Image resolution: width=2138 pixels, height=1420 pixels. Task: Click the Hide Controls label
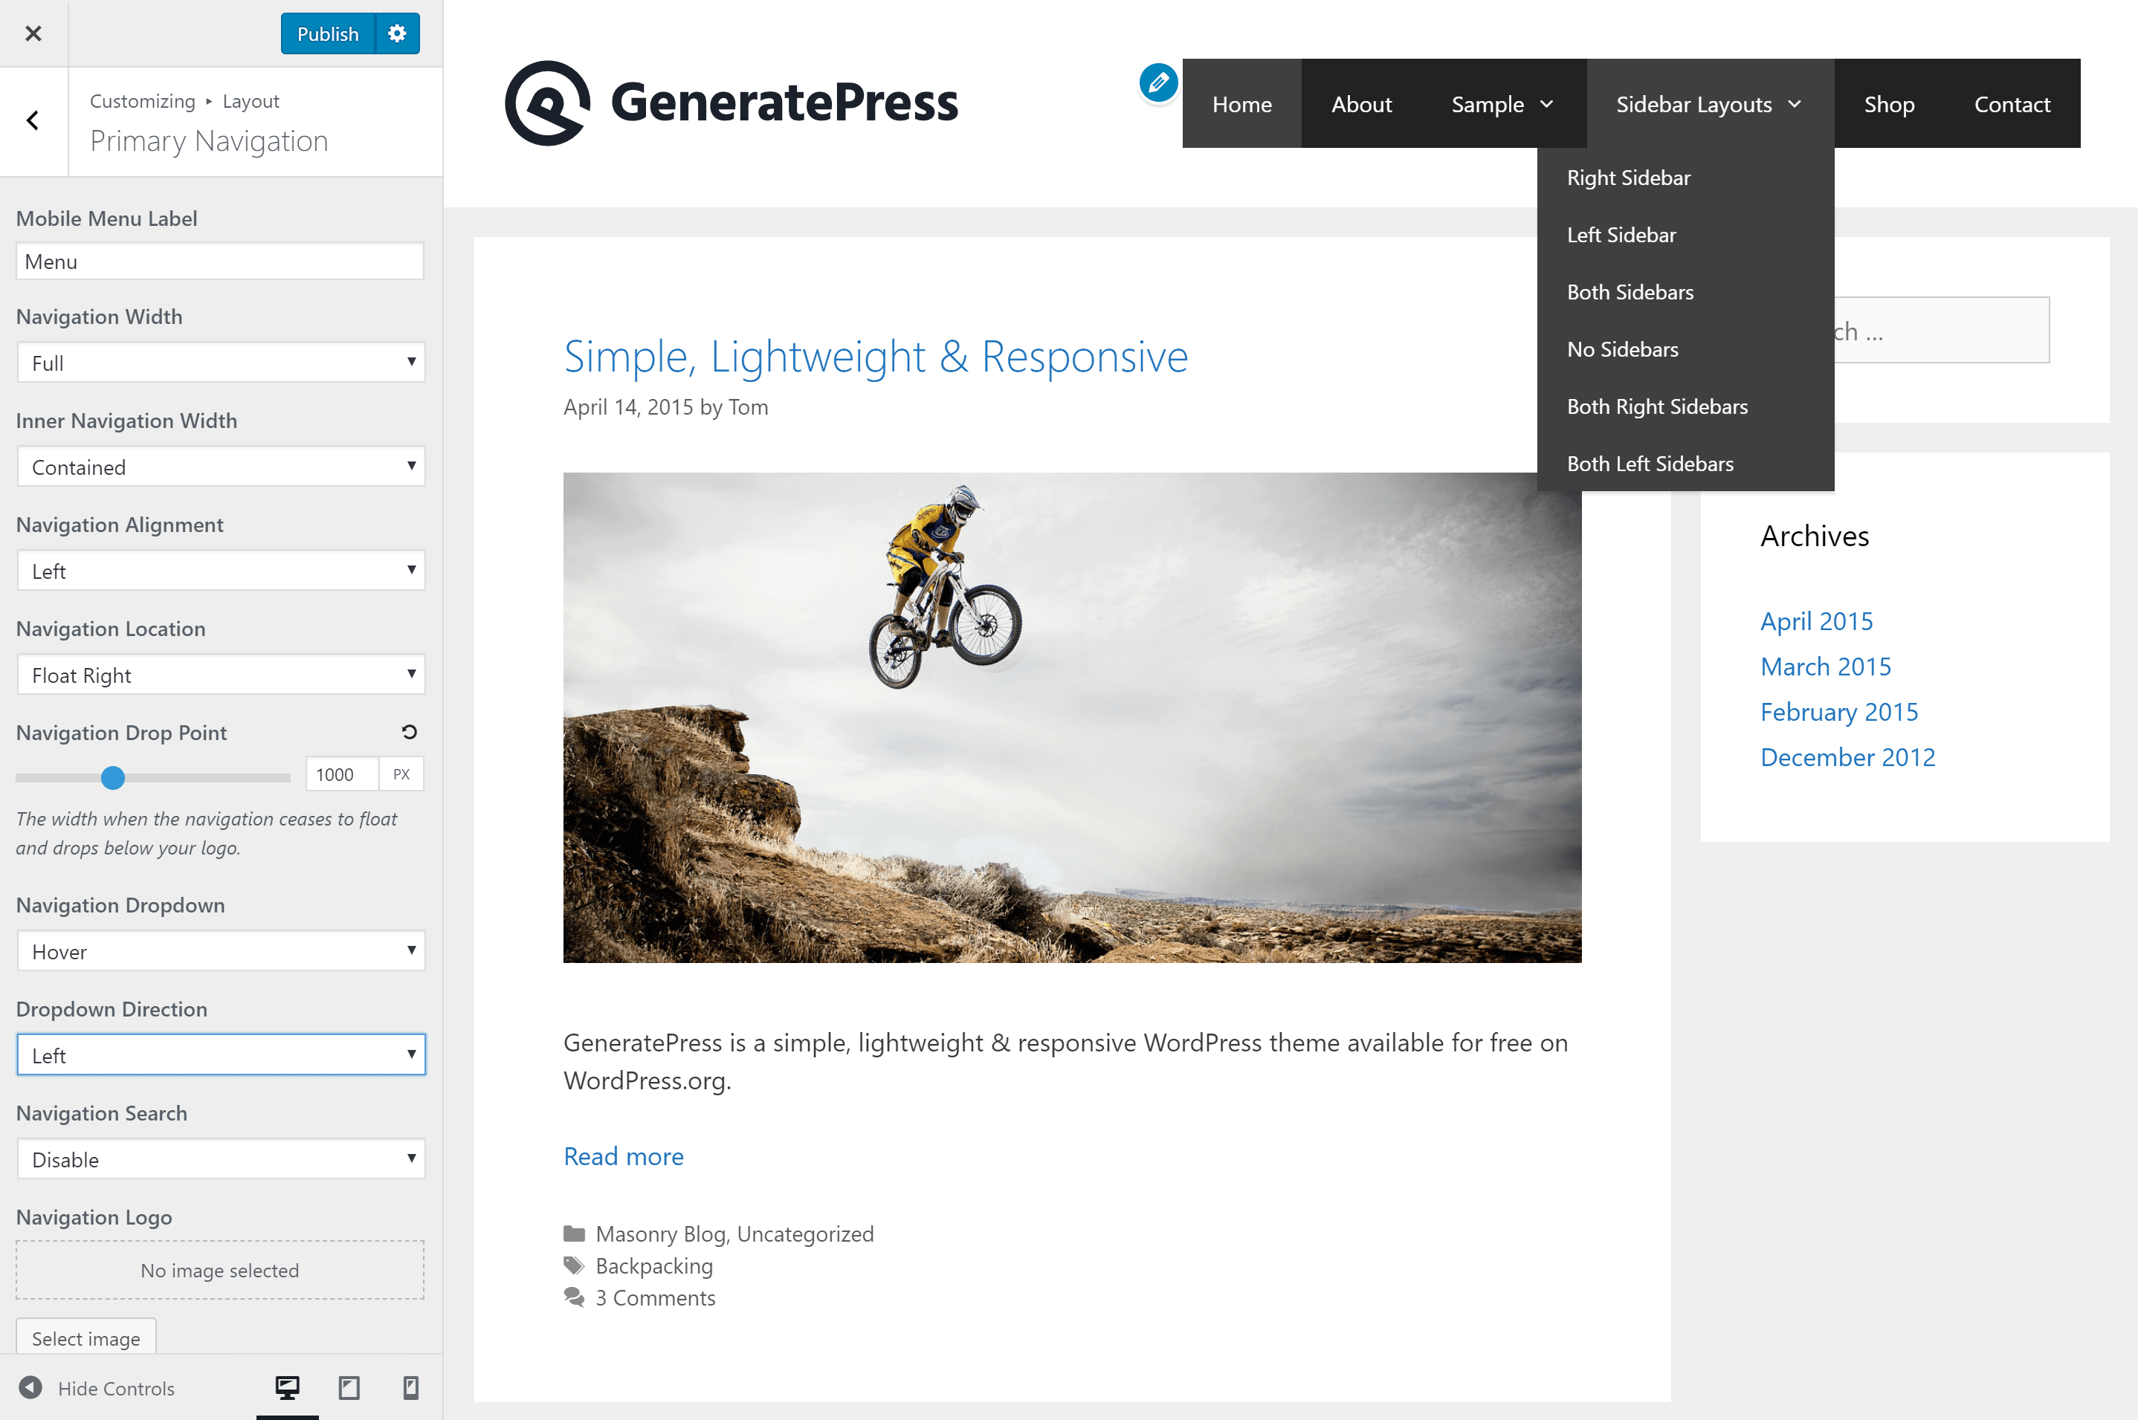pyautogui.click(x=116, y=1388)
